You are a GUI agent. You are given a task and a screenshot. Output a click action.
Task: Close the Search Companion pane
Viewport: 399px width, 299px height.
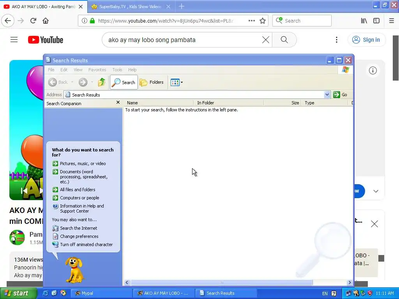tap(118, 102)
